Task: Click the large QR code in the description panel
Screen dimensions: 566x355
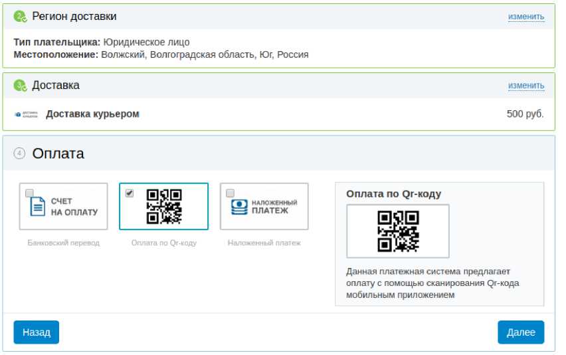Action: point(398,231)
